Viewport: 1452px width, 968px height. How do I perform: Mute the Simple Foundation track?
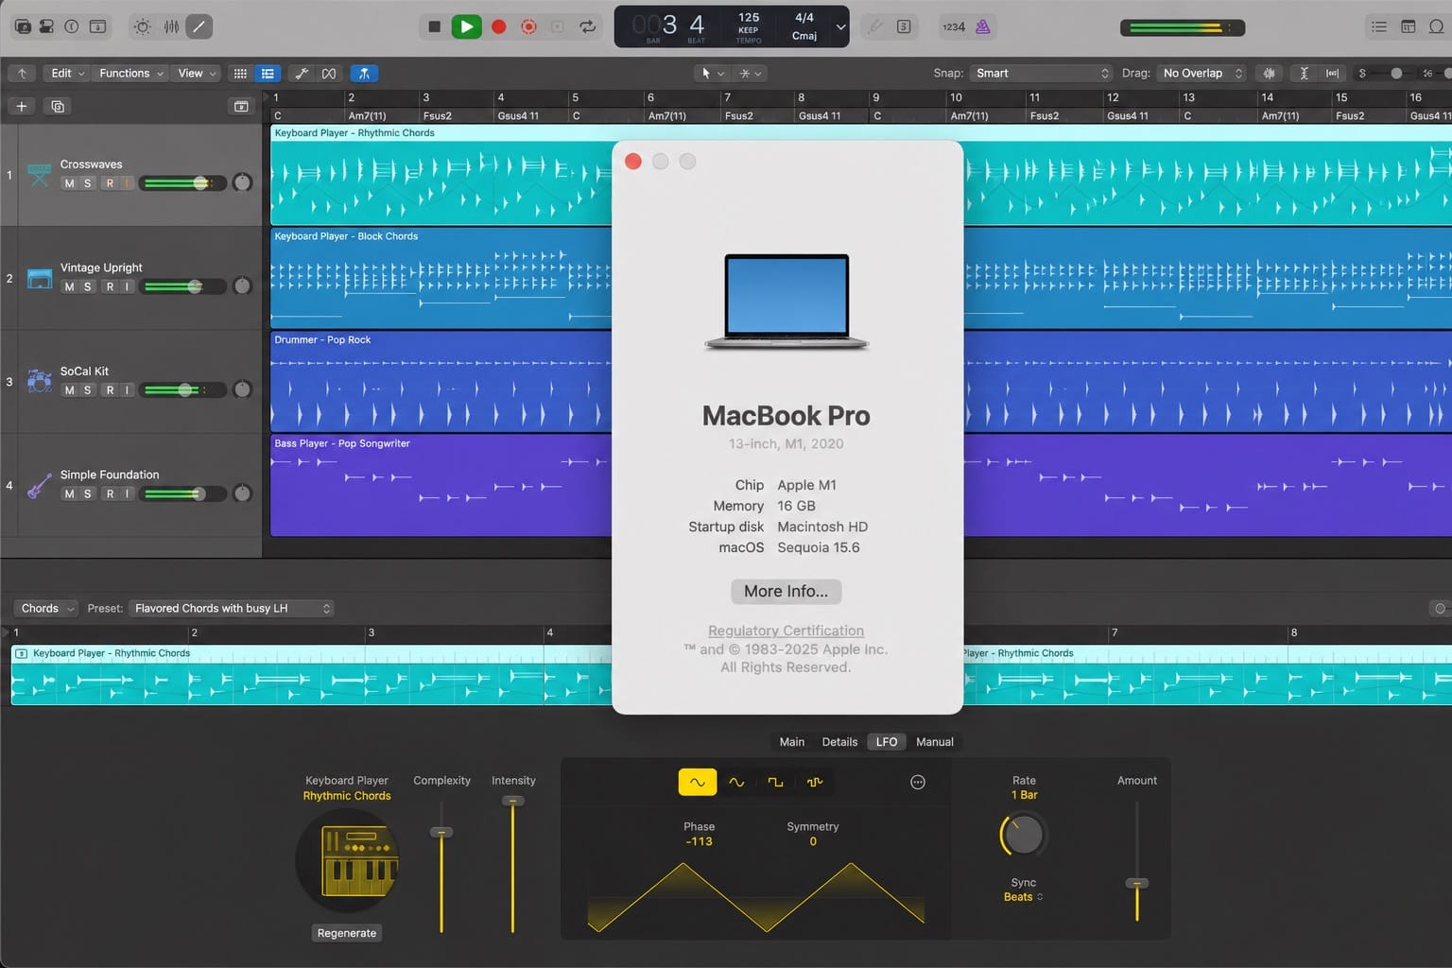click(x=69, y=493)
